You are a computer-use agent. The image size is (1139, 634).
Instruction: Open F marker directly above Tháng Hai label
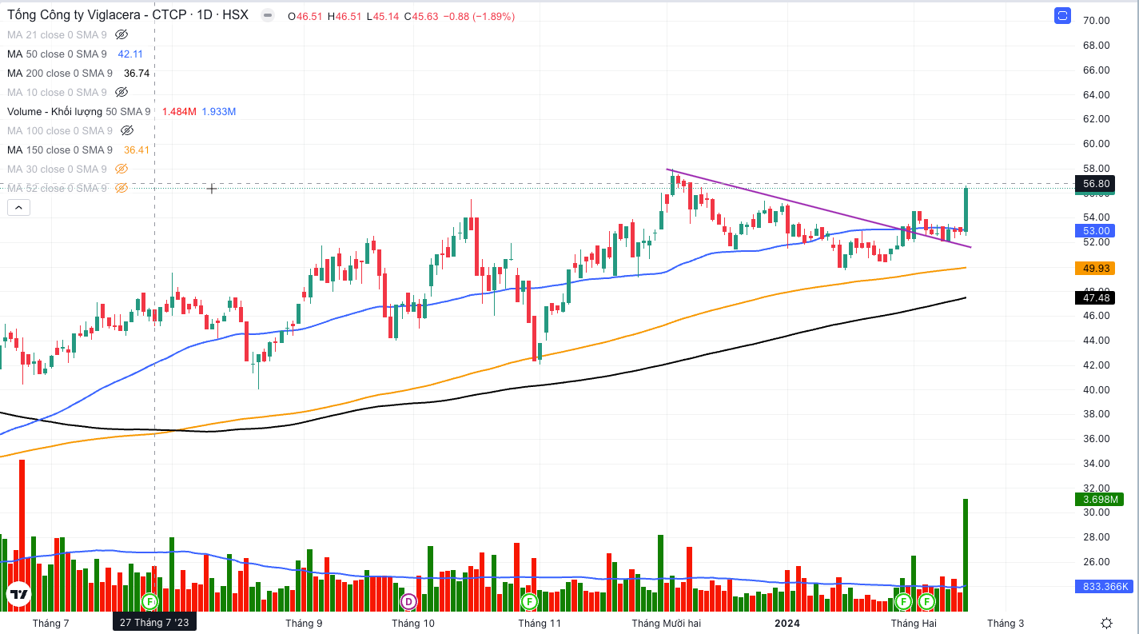pos(903,600)
